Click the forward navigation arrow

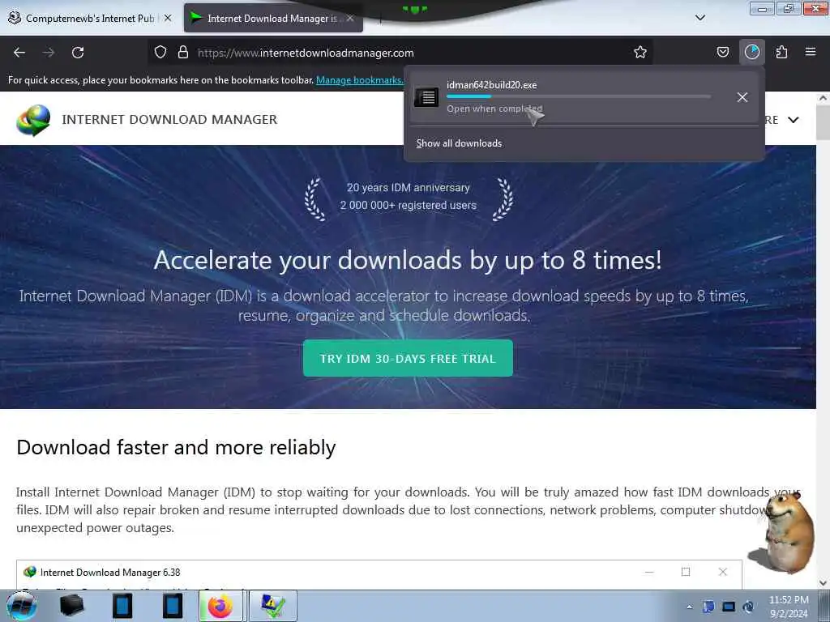[49, 53]
